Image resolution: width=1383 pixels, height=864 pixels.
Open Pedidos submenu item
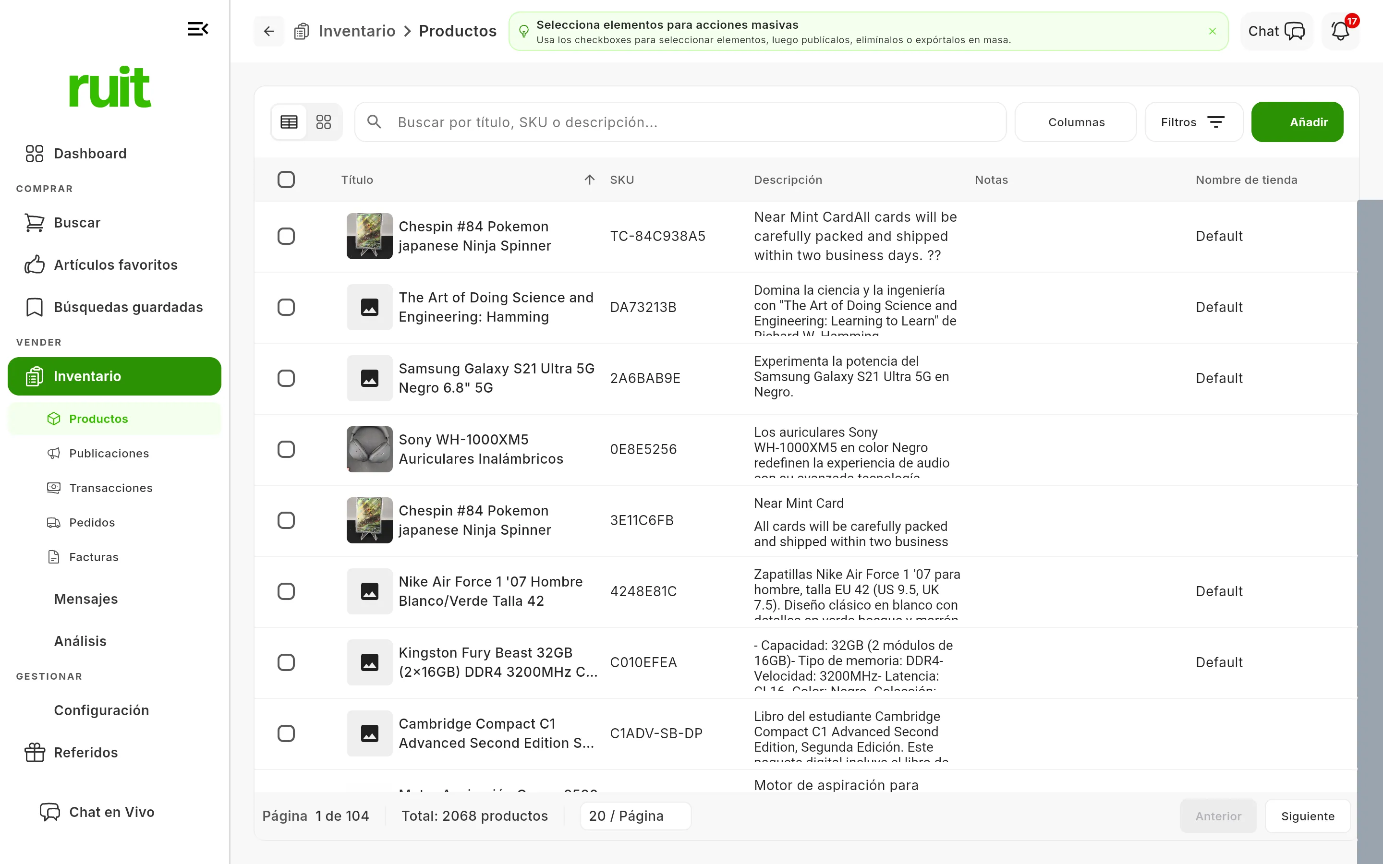point(114,522)
